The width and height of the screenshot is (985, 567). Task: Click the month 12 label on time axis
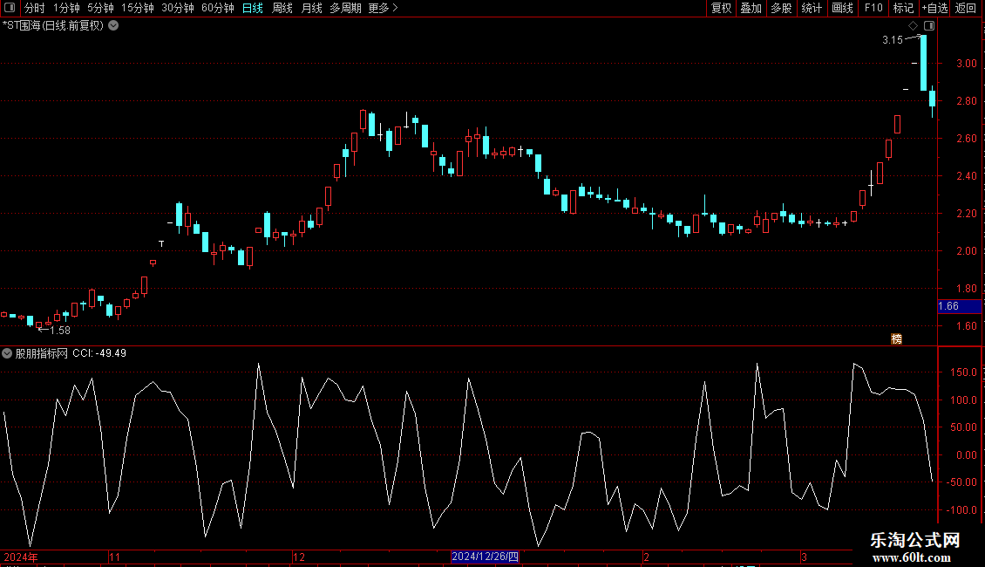point(299,557)
